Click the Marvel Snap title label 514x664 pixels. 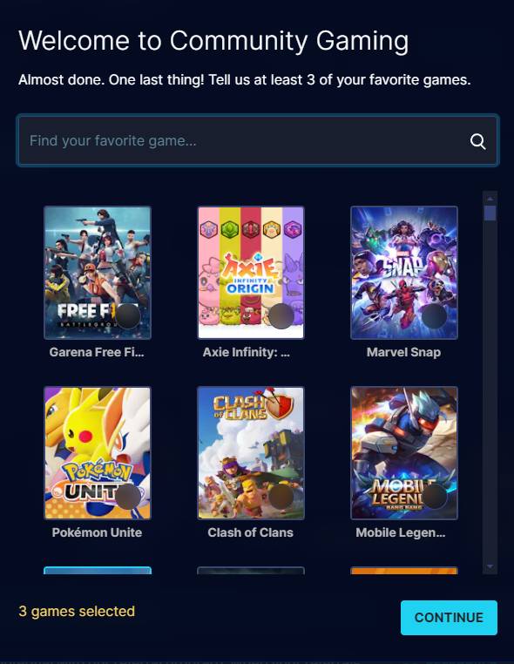(x=403, y=352)
